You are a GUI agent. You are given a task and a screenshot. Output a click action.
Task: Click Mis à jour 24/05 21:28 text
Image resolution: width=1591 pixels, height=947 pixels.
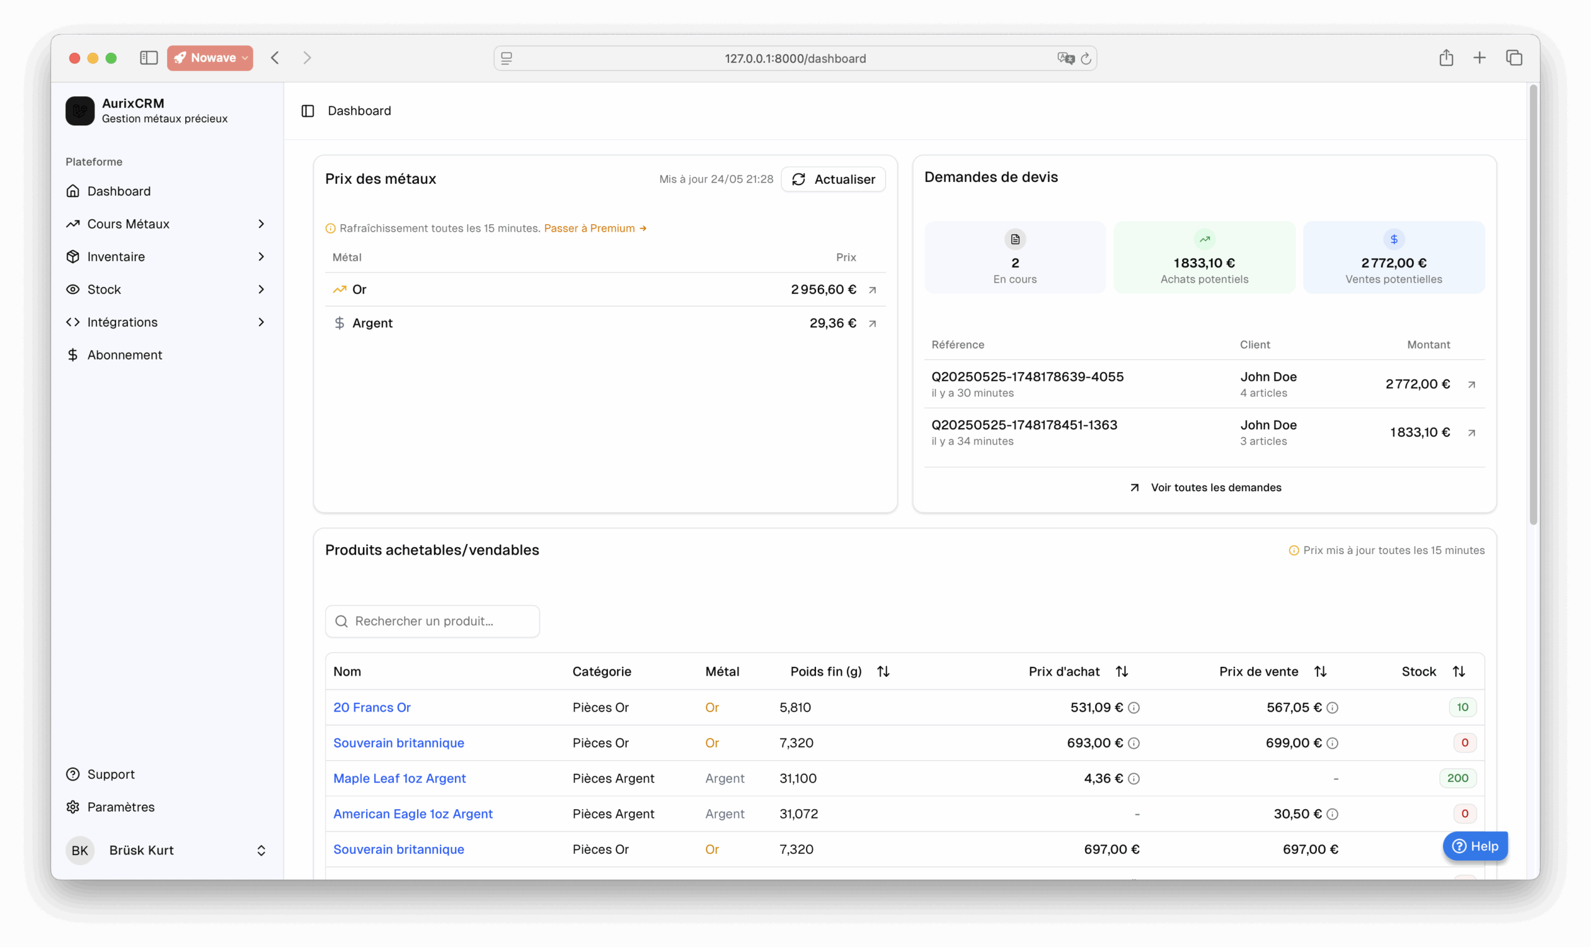point(717,179)
